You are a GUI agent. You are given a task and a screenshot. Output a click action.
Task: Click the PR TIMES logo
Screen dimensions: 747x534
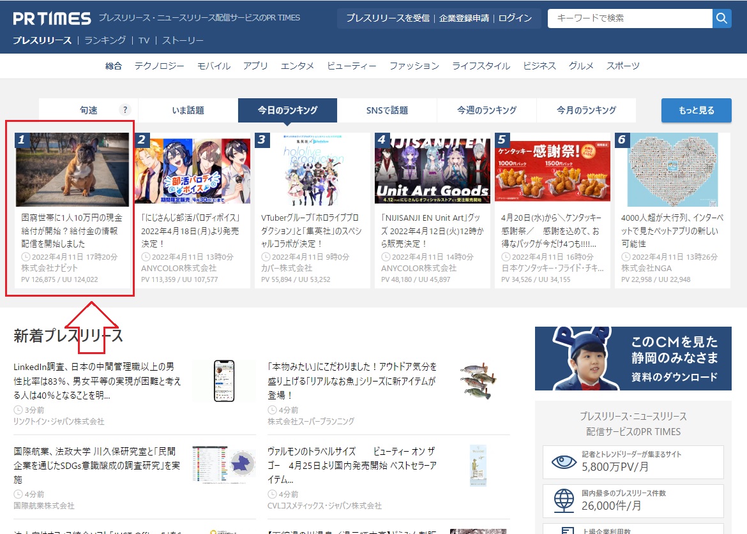tap(52, 19)
